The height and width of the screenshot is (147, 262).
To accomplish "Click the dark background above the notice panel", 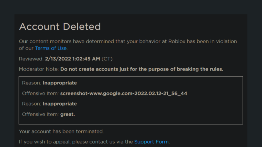I will tap(131, 6).
